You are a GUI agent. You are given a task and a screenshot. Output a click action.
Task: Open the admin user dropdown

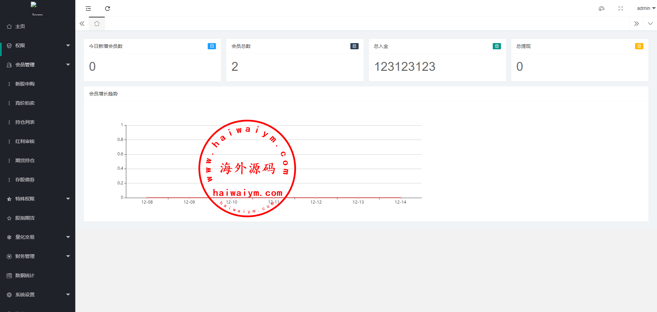(646, 8)
